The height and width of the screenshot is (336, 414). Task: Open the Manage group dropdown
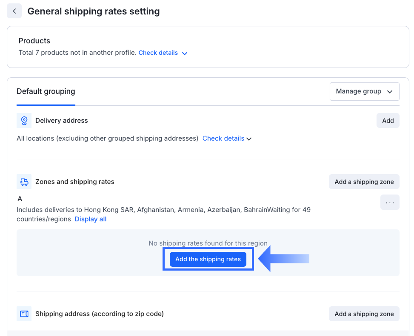(x=364, y=91)
